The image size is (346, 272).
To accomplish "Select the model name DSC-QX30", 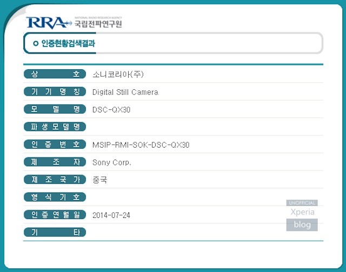I will click(111, 110).
